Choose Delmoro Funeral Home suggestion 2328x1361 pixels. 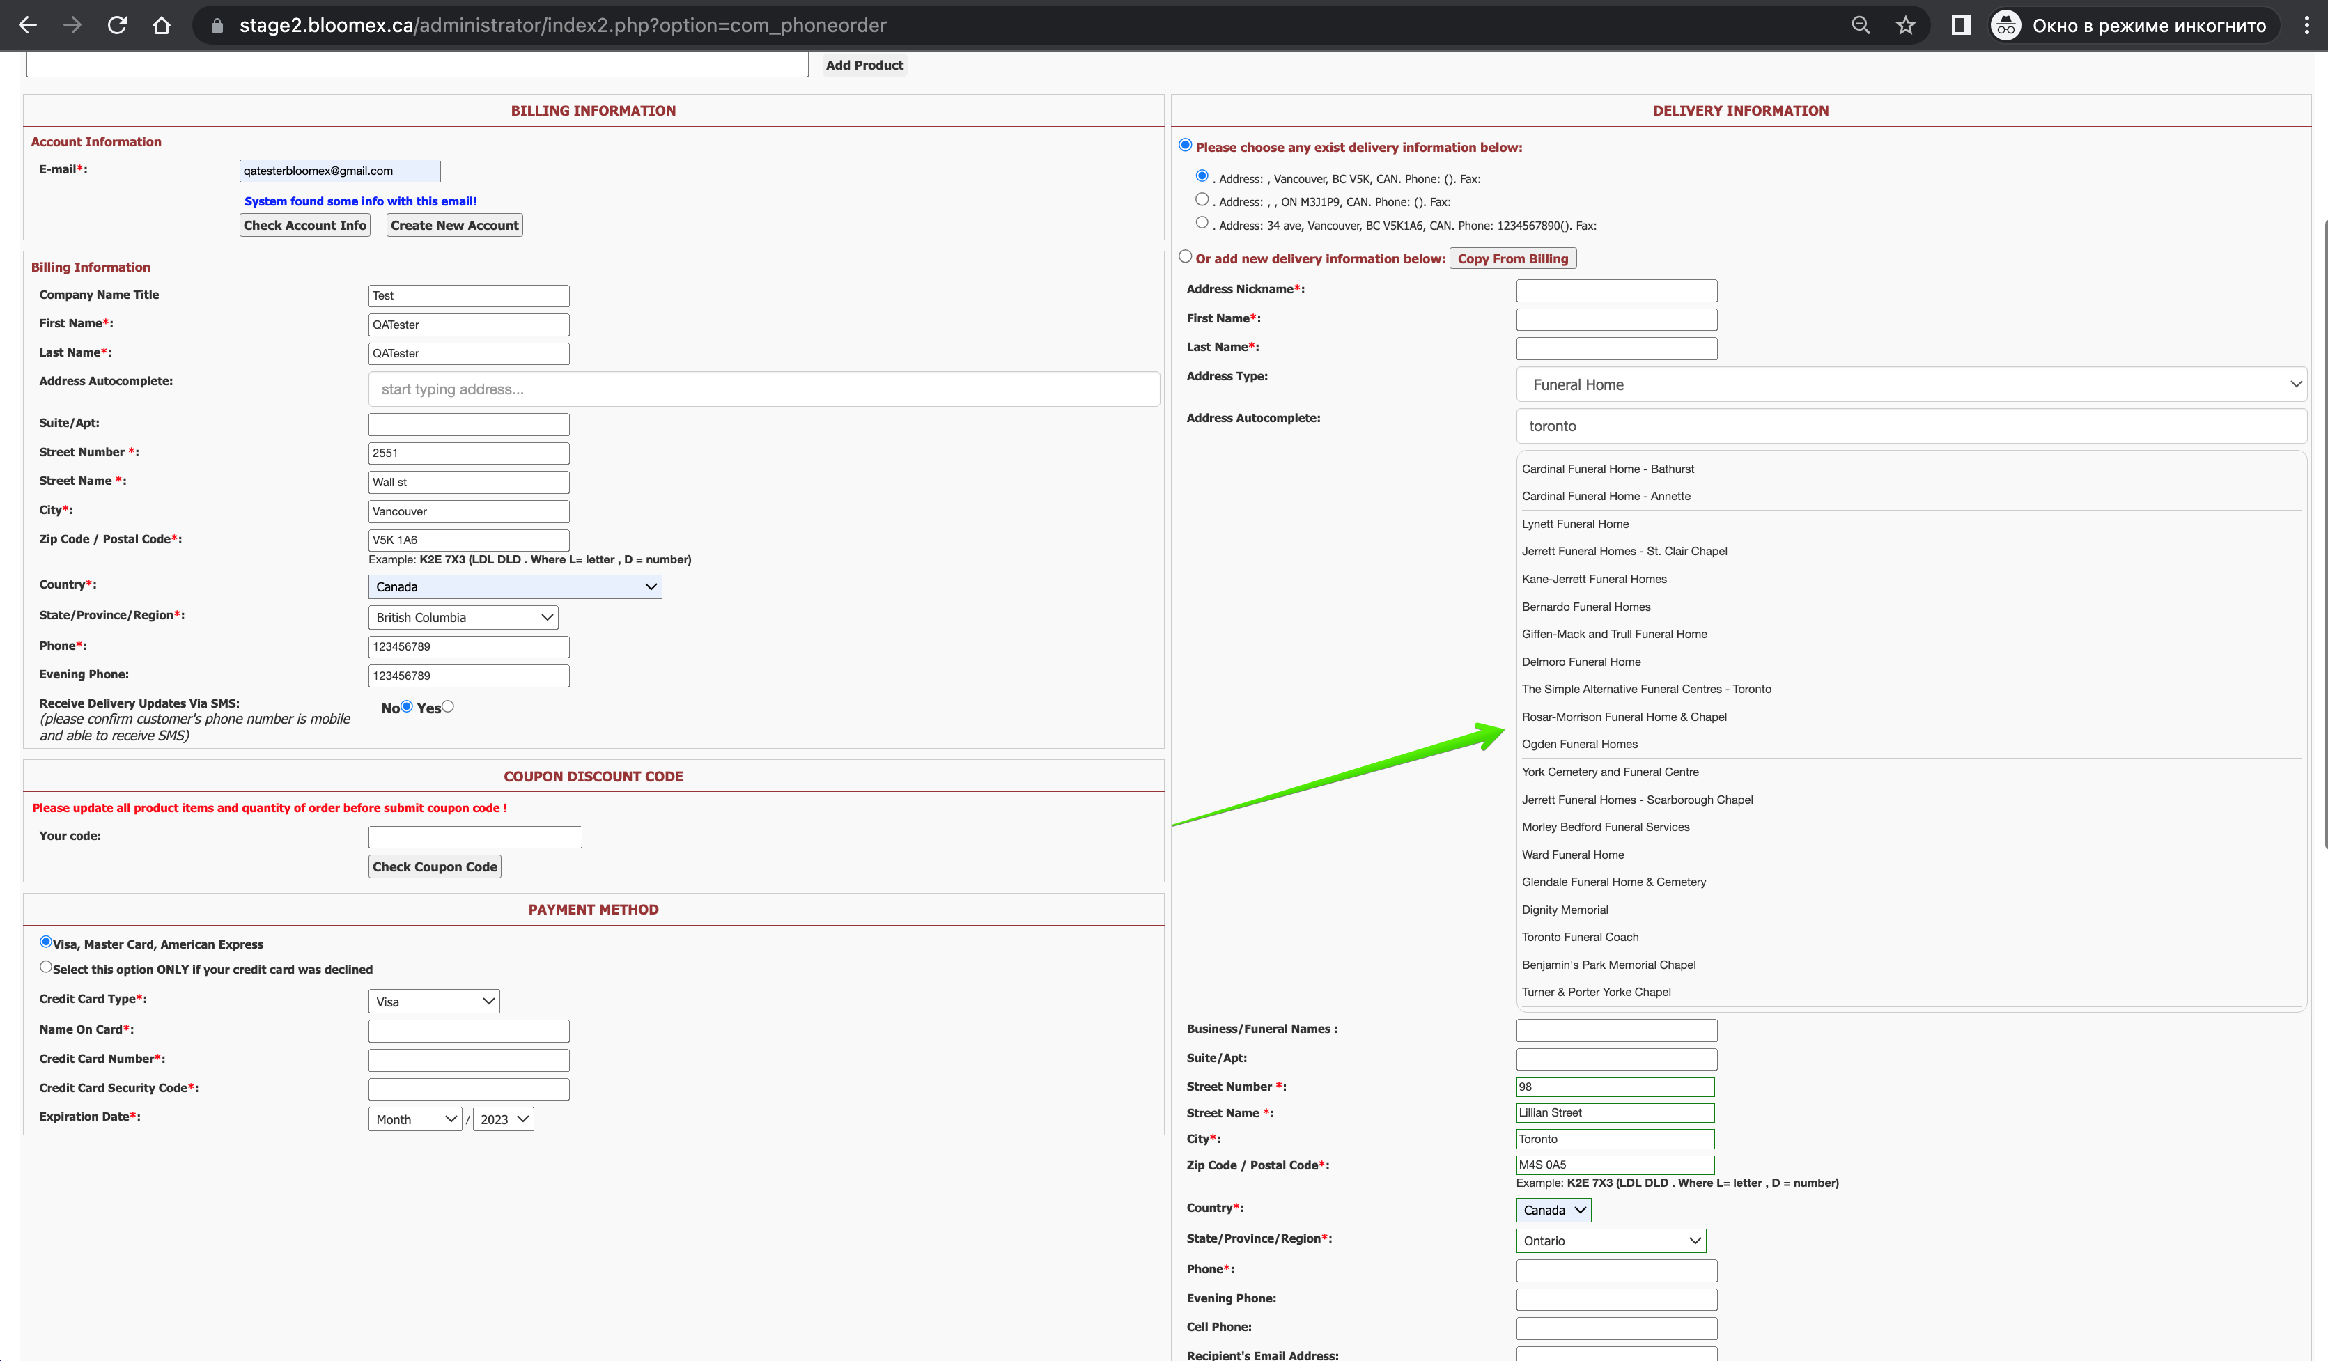(x=1911, y=662)
